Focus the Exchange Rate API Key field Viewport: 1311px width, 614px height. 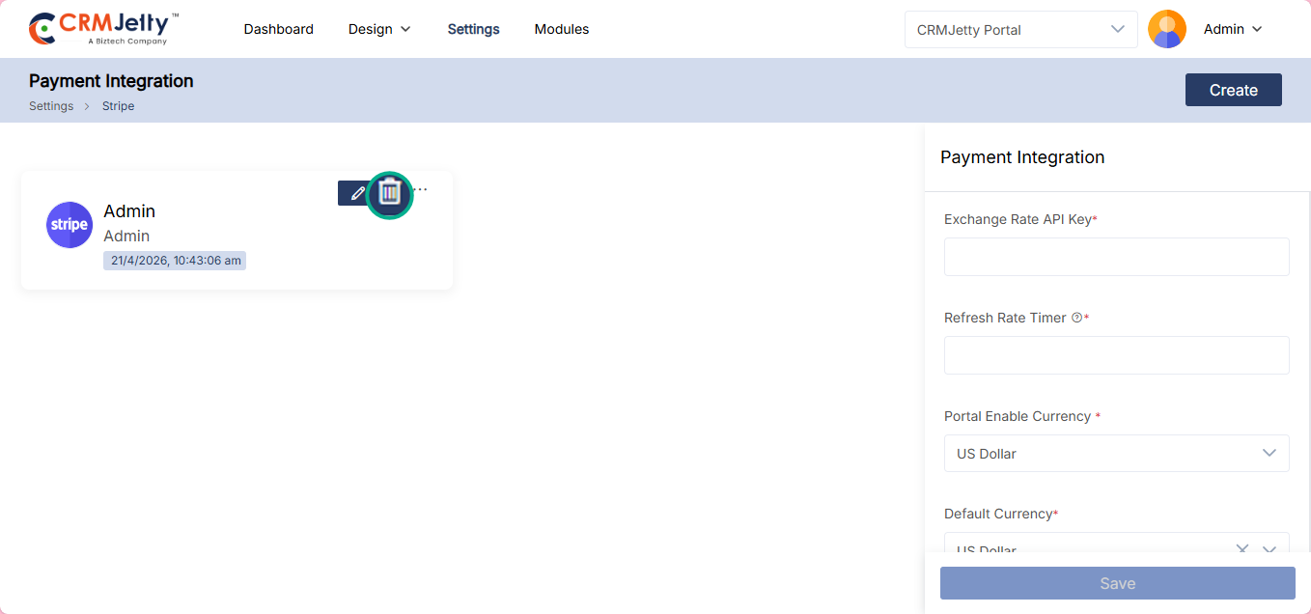click(1116, 257)
